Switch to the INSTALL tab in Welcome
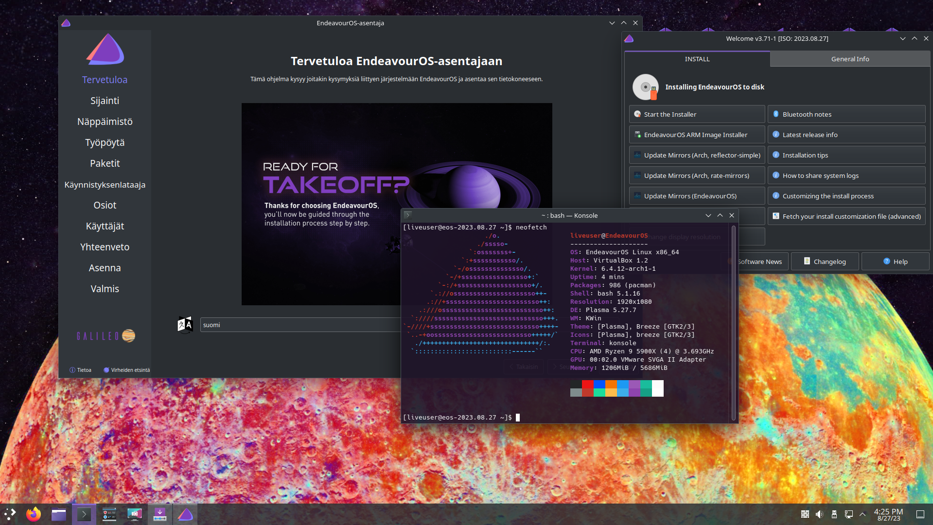933x525 pixels. click(697, 59)
